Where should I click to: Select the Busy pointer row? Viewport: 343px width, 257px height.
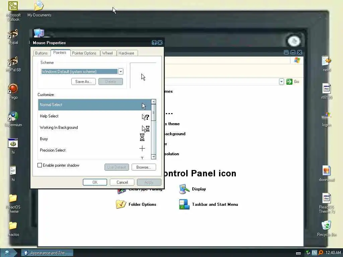pos(94,139)
